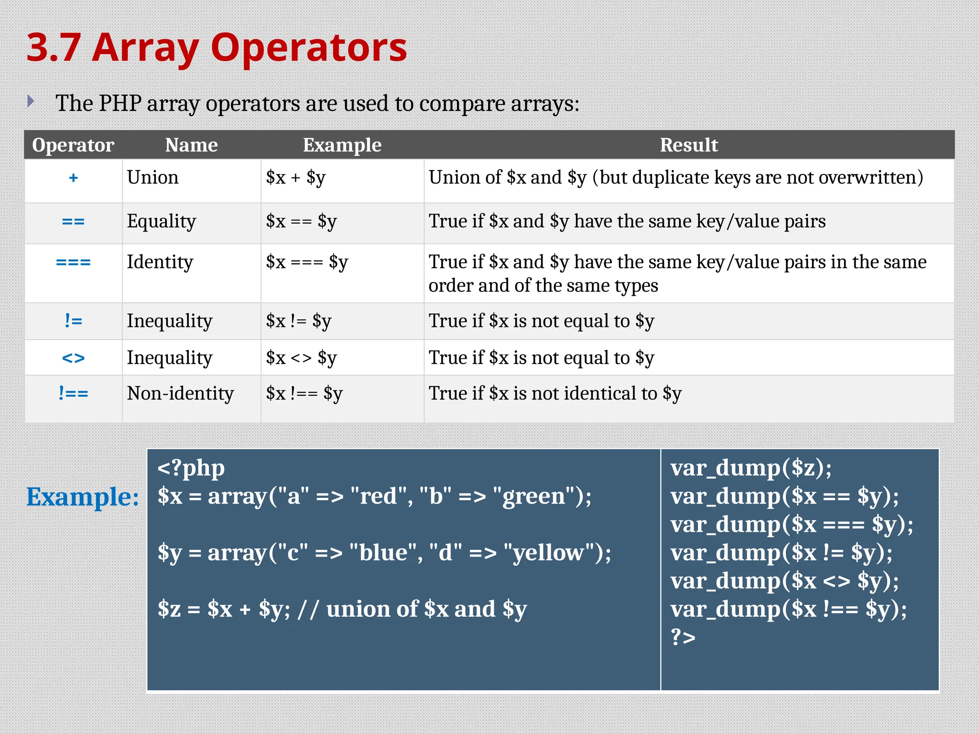Click the Union name cell
The image size is (979, 734).
tap(152, 178)
